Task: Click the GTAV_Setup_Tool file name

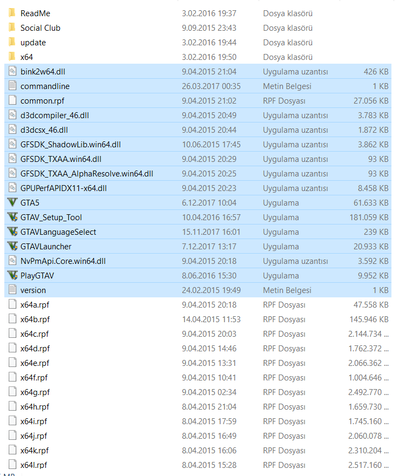Action: 51,217
